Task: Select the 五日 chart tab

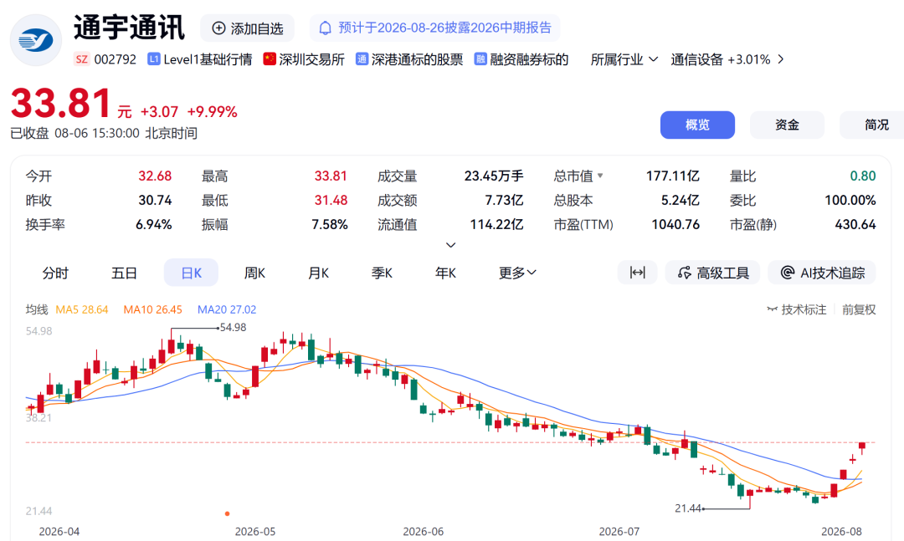Action: [x=124, y=273]
